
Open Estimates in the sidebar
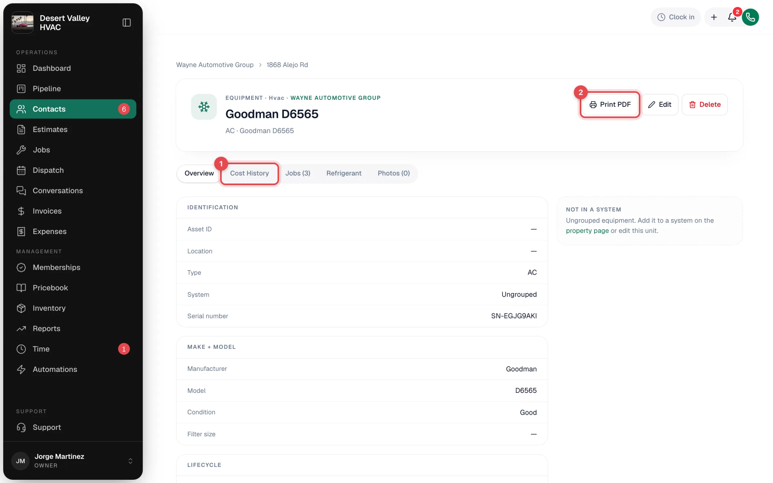[x=73, y=129]
